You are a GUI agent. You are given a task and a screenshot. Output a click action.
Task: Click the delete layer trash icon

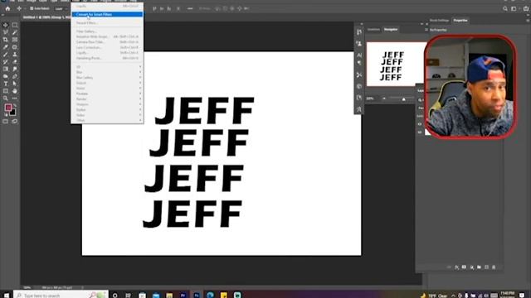[494, 267]
